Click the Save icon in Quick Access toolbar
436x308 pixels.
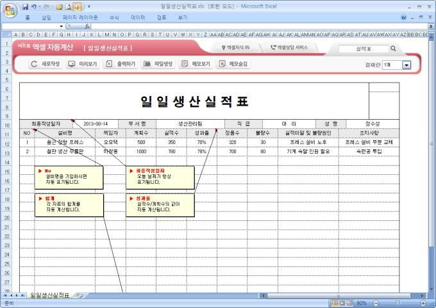coord(25,6)
